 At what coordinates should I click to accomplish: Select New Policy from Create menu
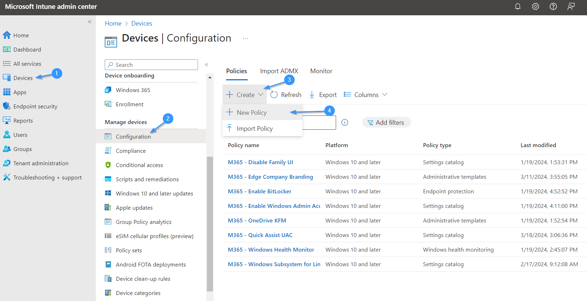(262, 112)
